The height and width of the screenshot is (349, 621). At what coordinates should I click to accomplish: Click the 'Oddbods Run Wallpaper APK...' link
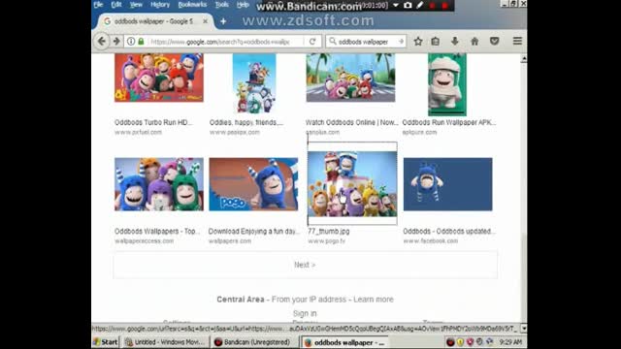(448, 122)
